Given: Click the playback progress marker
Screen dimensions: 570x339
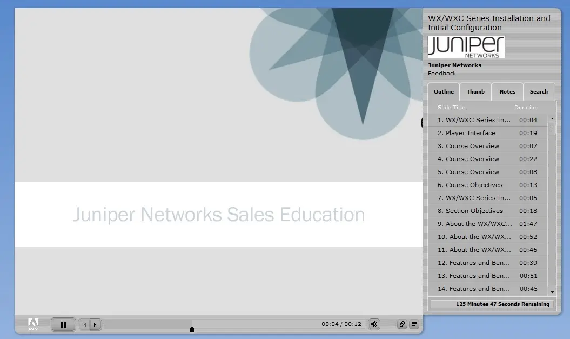Looking at the screenshot, I should pyautogui.click(x=192, y=329).
